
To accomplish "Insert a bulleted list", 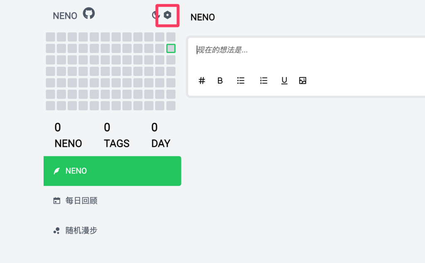I will point(241,80).
